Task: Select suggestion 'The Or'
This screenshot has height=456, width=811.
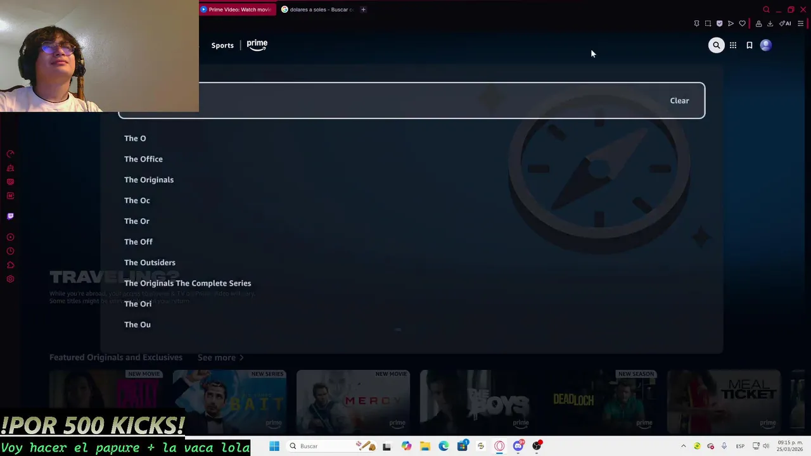Action: pos(137,221)
